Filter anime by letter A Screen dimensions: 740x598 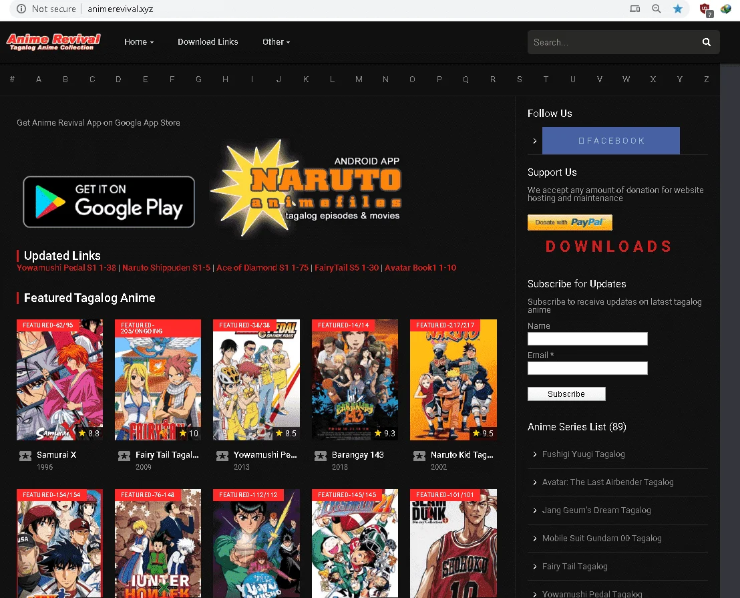[x=39, y=80]
